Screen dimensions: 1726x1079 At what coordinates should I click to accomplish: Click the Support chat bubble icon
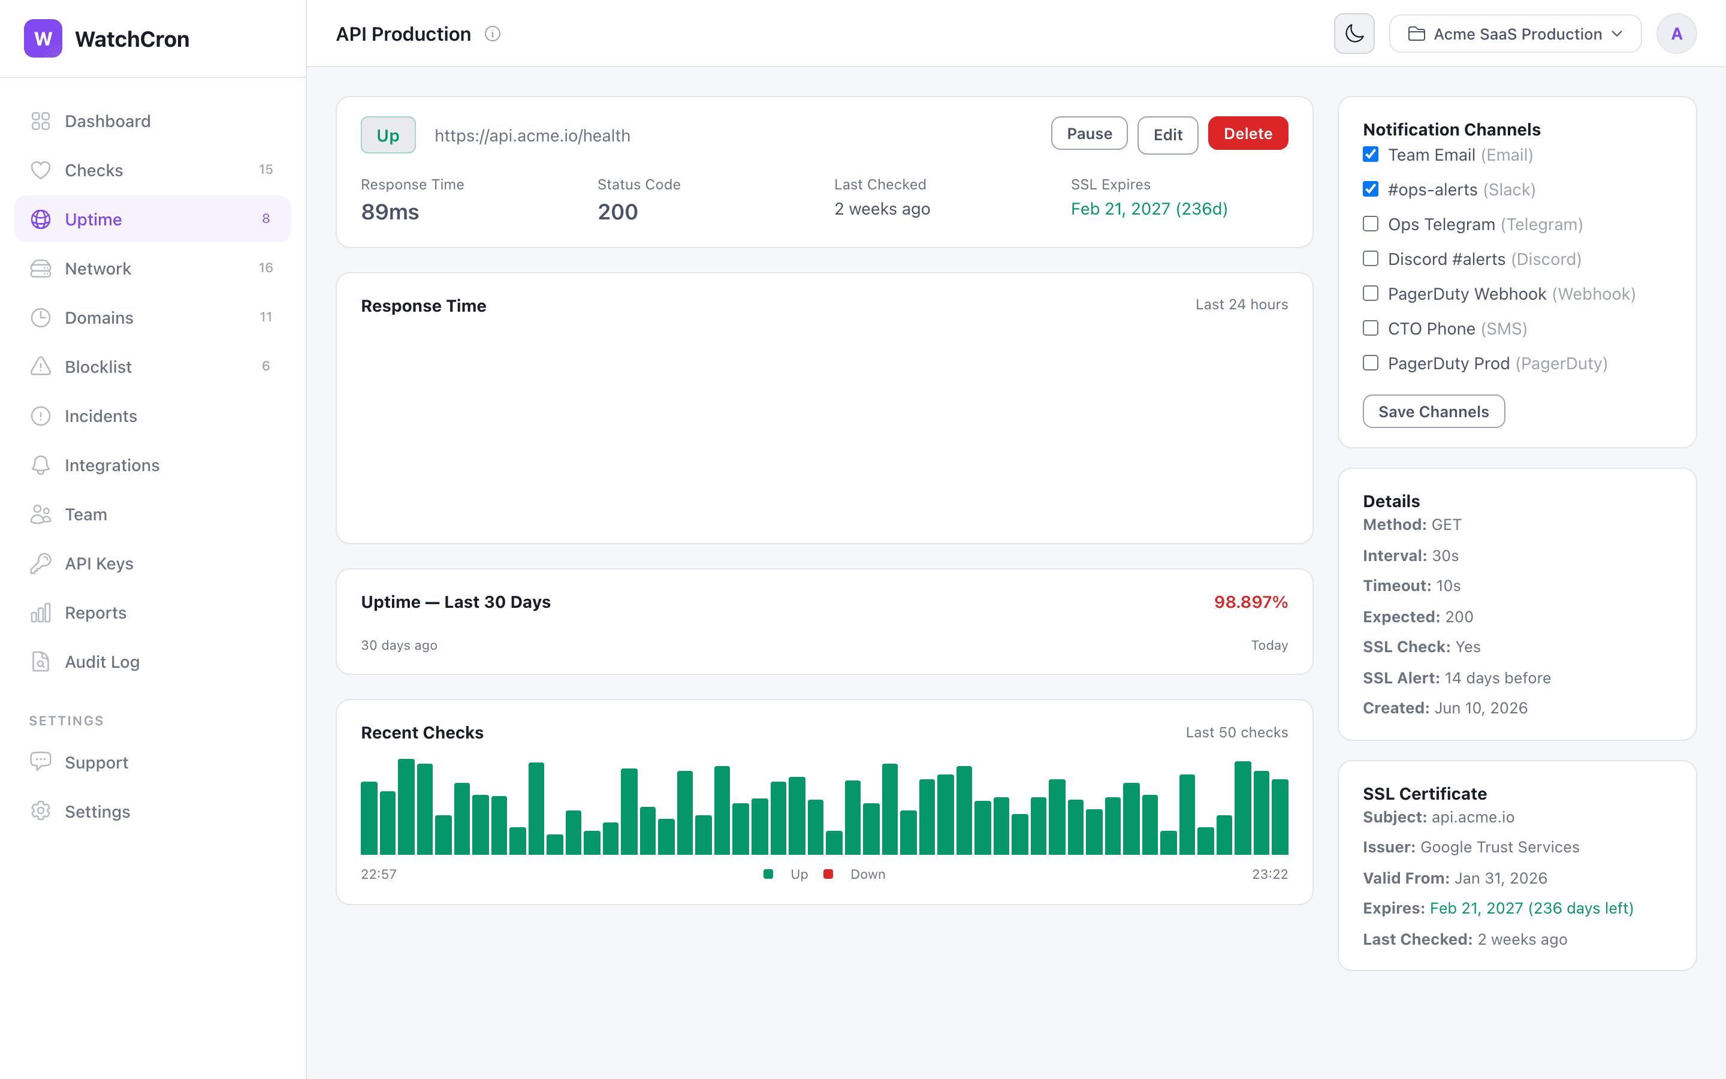(x=41, y=762)
